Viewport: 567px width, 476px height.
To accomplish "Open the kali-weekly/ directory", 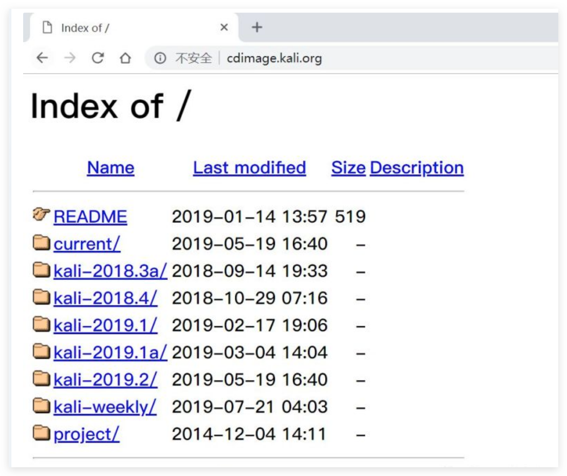I will click(x=105, y=407).
